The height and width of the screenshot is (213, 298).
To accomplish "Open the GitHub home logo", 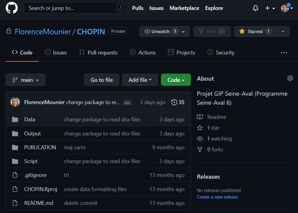I will 12,8.
